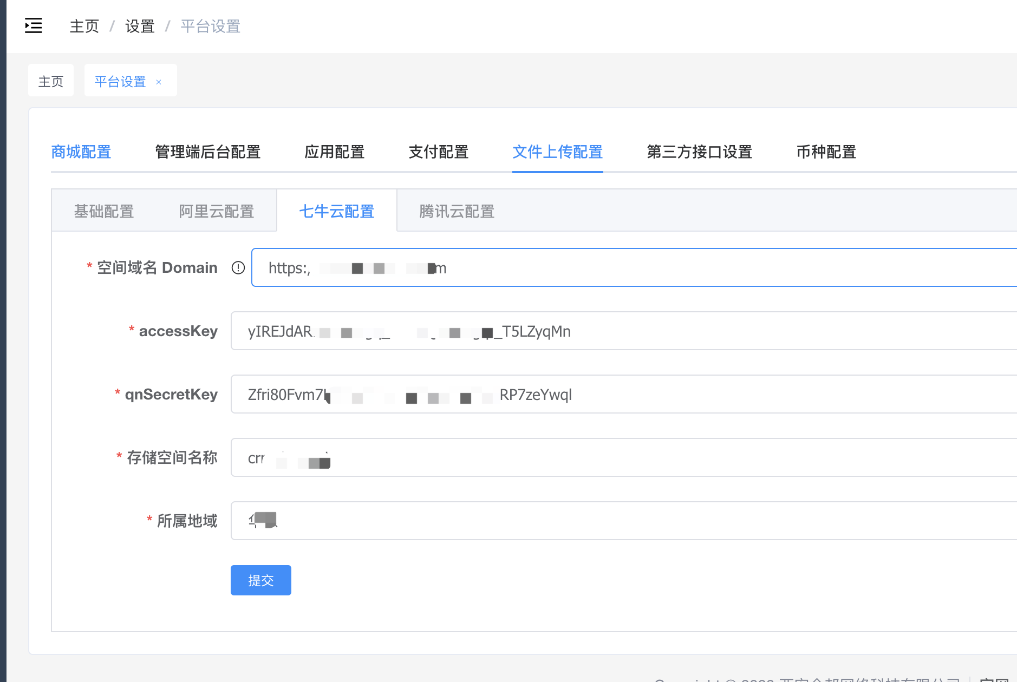
Task: Select the 腾讯云配置 sub-tab
Action: 457,211
